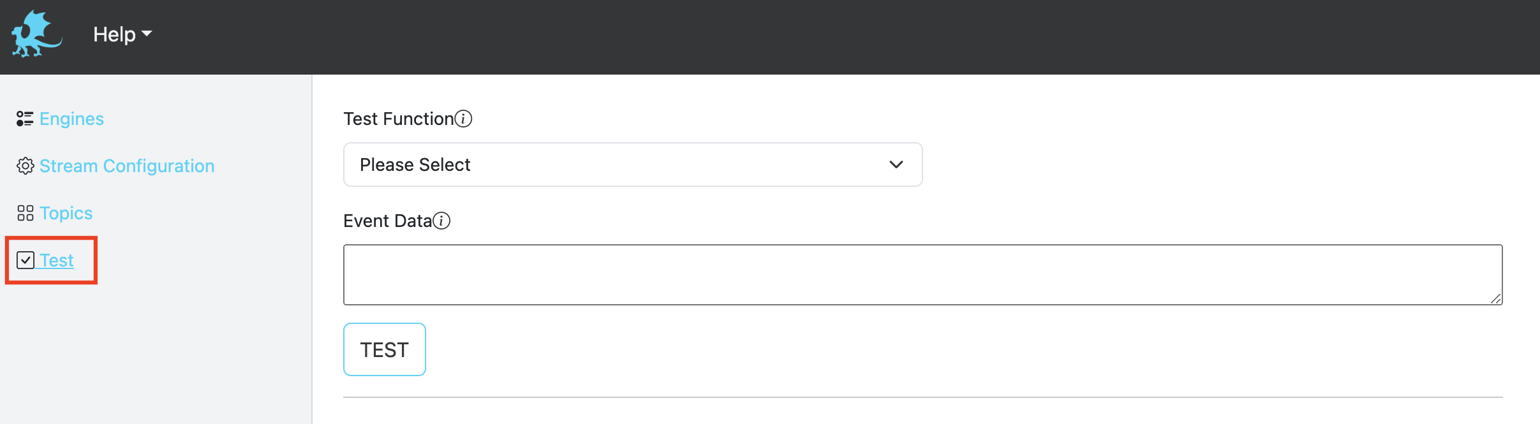
Task: Click the Test Function label
Action: pyautogui.click(x=399, y=119)
